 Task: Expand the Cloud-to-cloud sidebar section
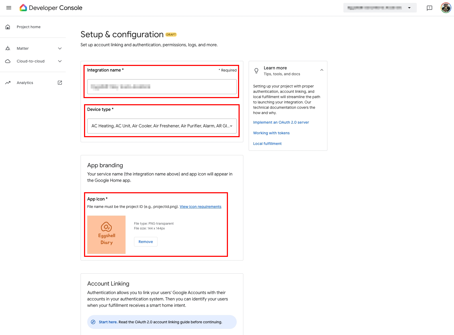[60, 61]
